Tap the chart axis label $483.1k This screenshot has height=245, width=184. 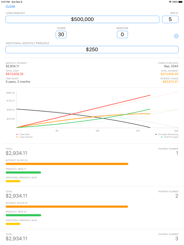11,110
